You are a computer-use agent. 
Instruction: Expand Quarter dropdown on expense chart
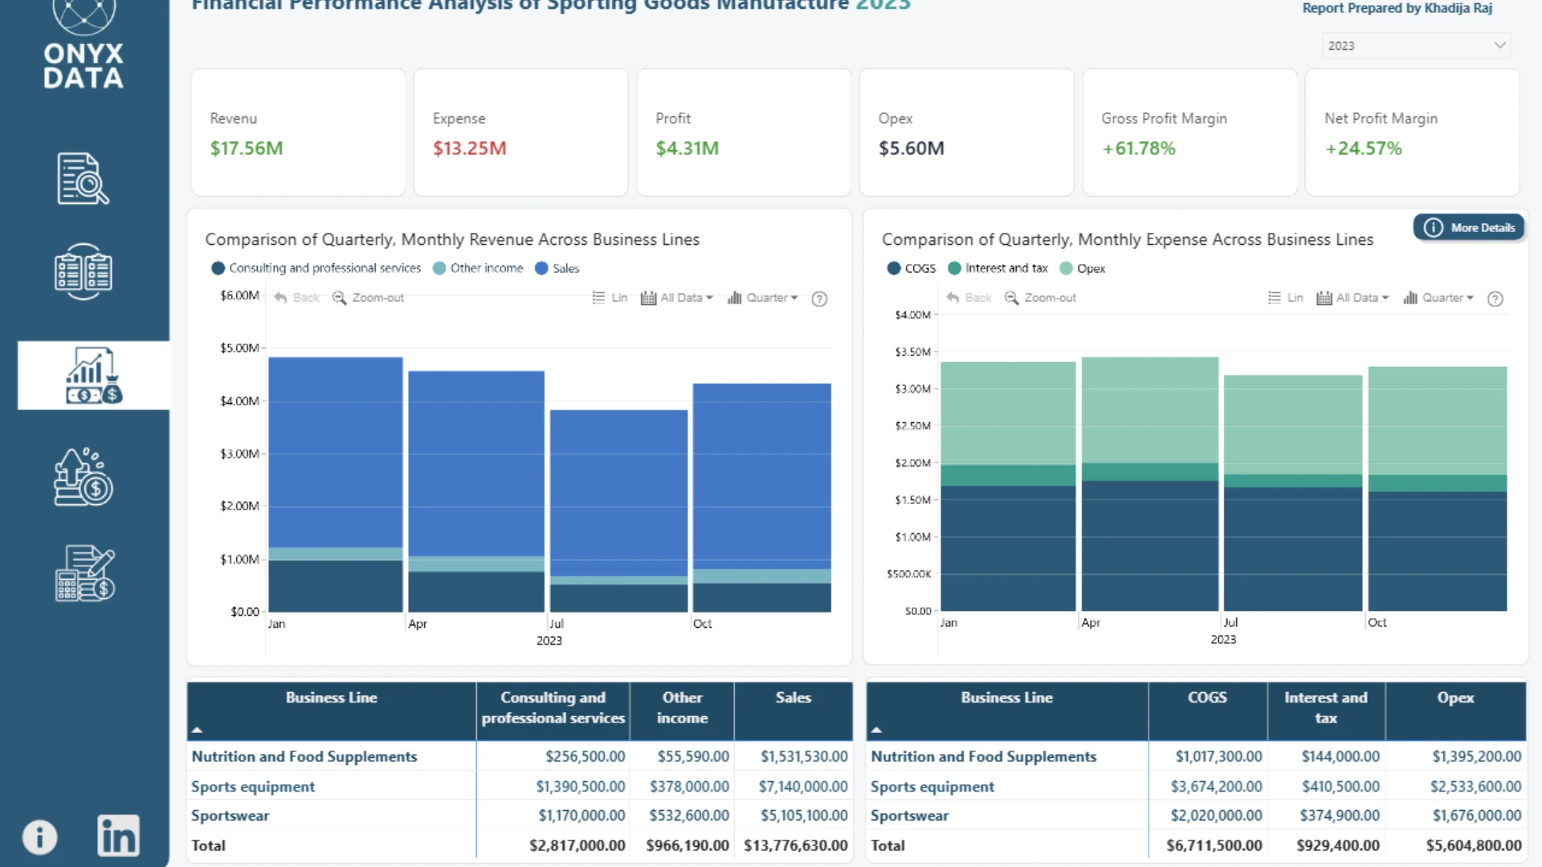(x=1438, y=298)
